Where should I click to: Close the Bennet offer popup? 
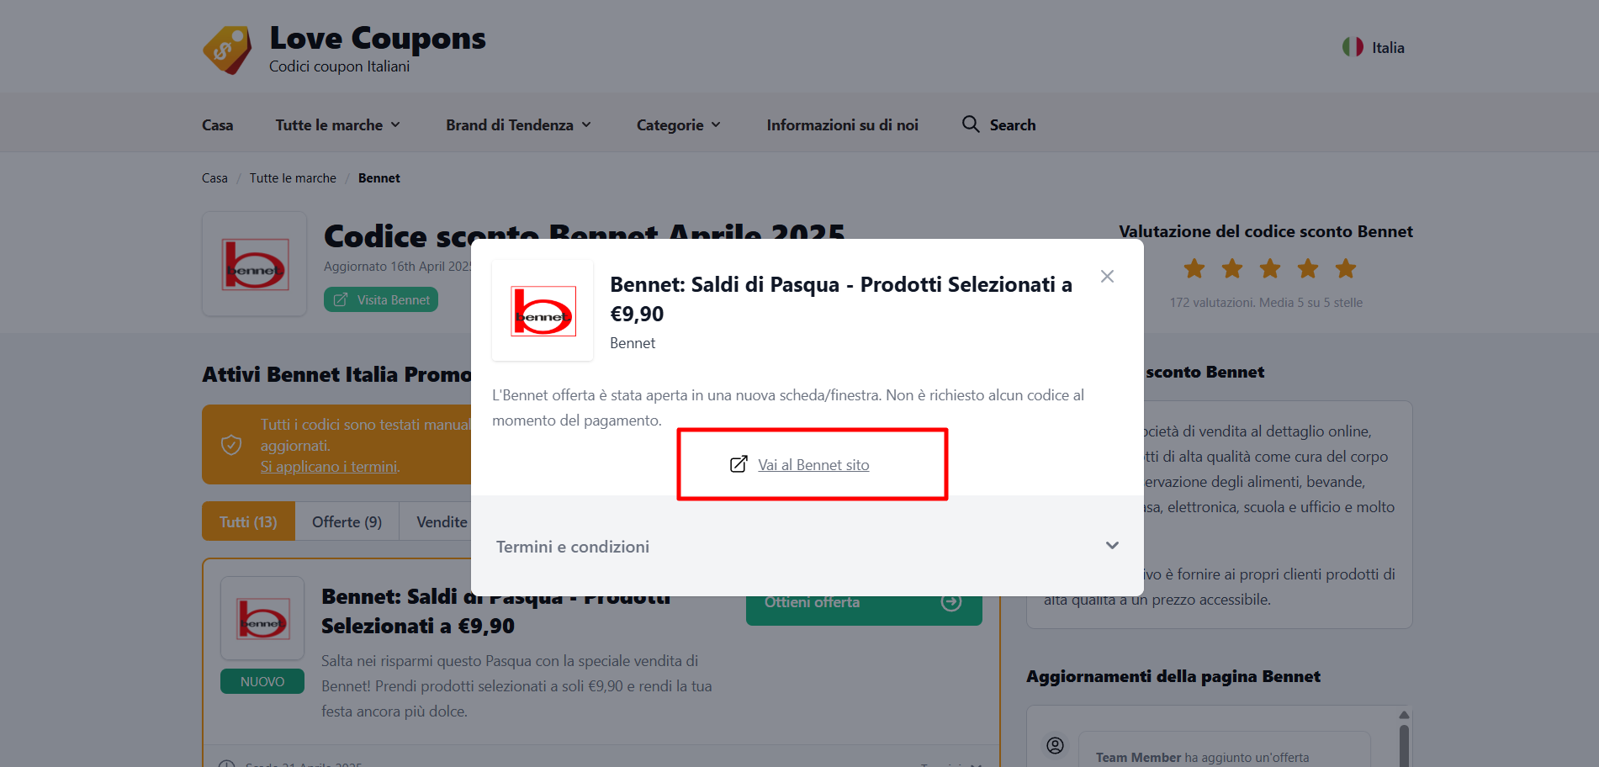(1107, 277)
